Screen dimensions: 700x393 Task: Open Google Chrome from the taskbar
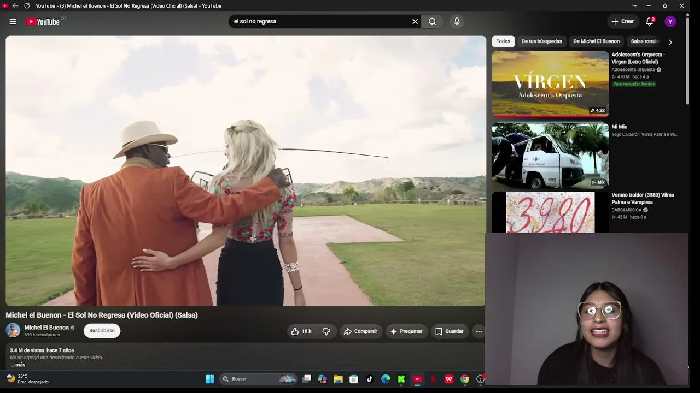[465, 379]
